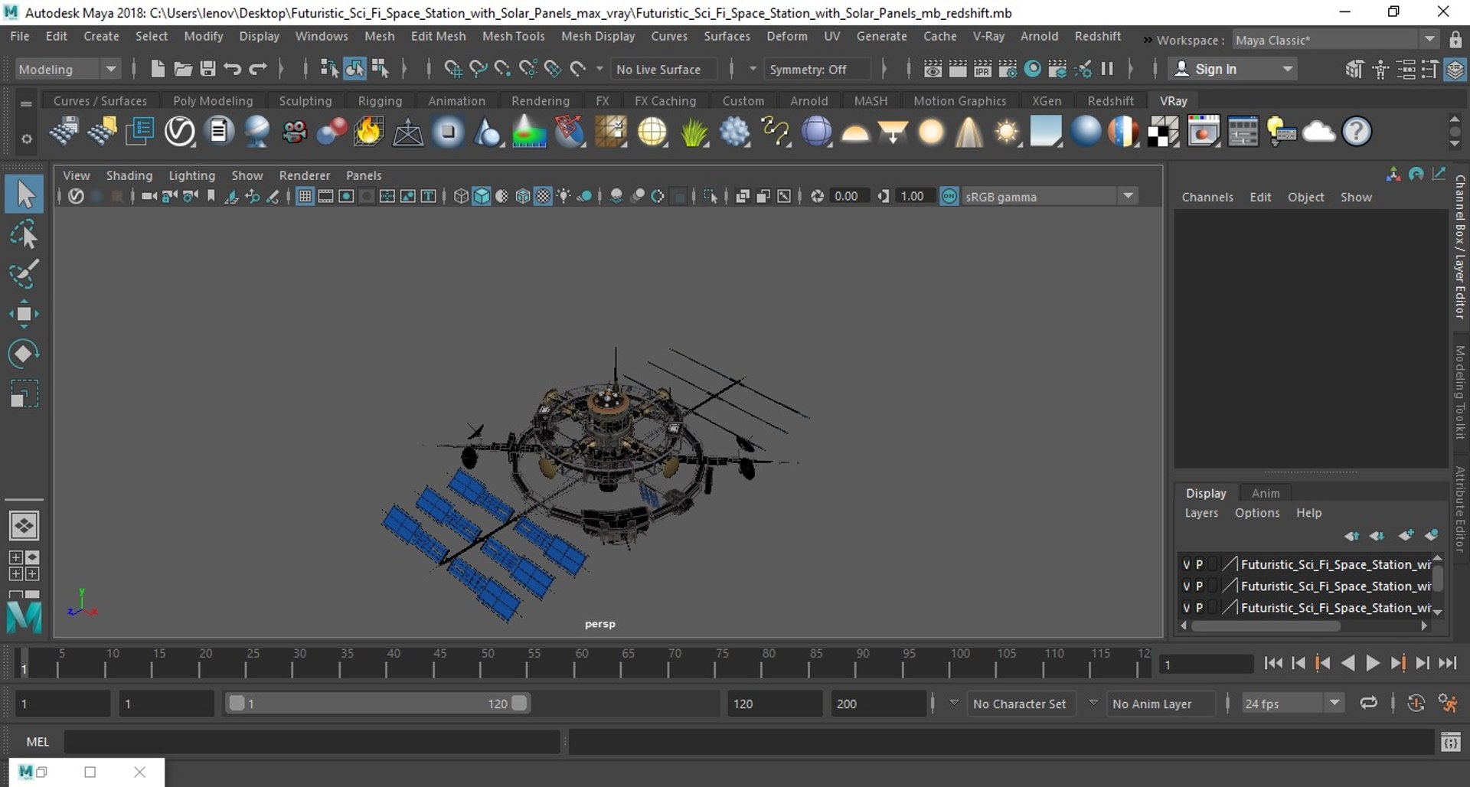
Task: Switch to the Redshift shelf tab
Action: coord(1110,100)
